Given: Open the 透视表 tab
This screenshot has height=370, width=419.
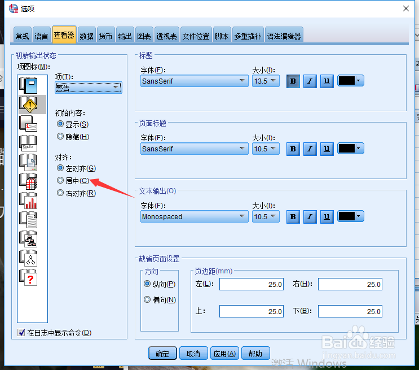Looking at the screenshot, I should tap(167, 36).
